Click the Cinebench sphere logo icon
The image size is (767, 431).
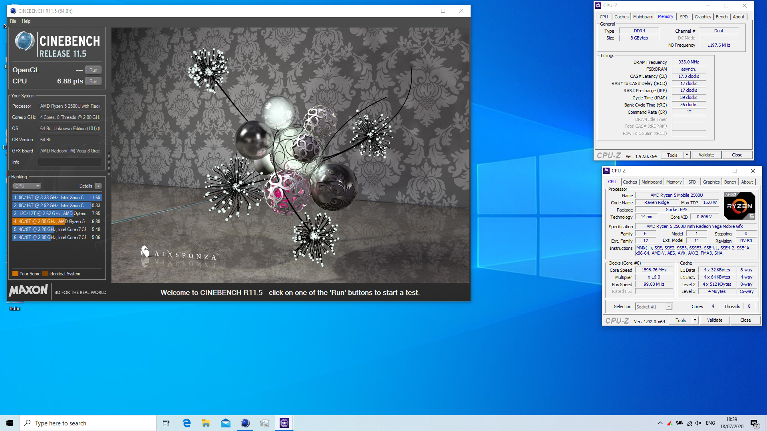(25, 42)
